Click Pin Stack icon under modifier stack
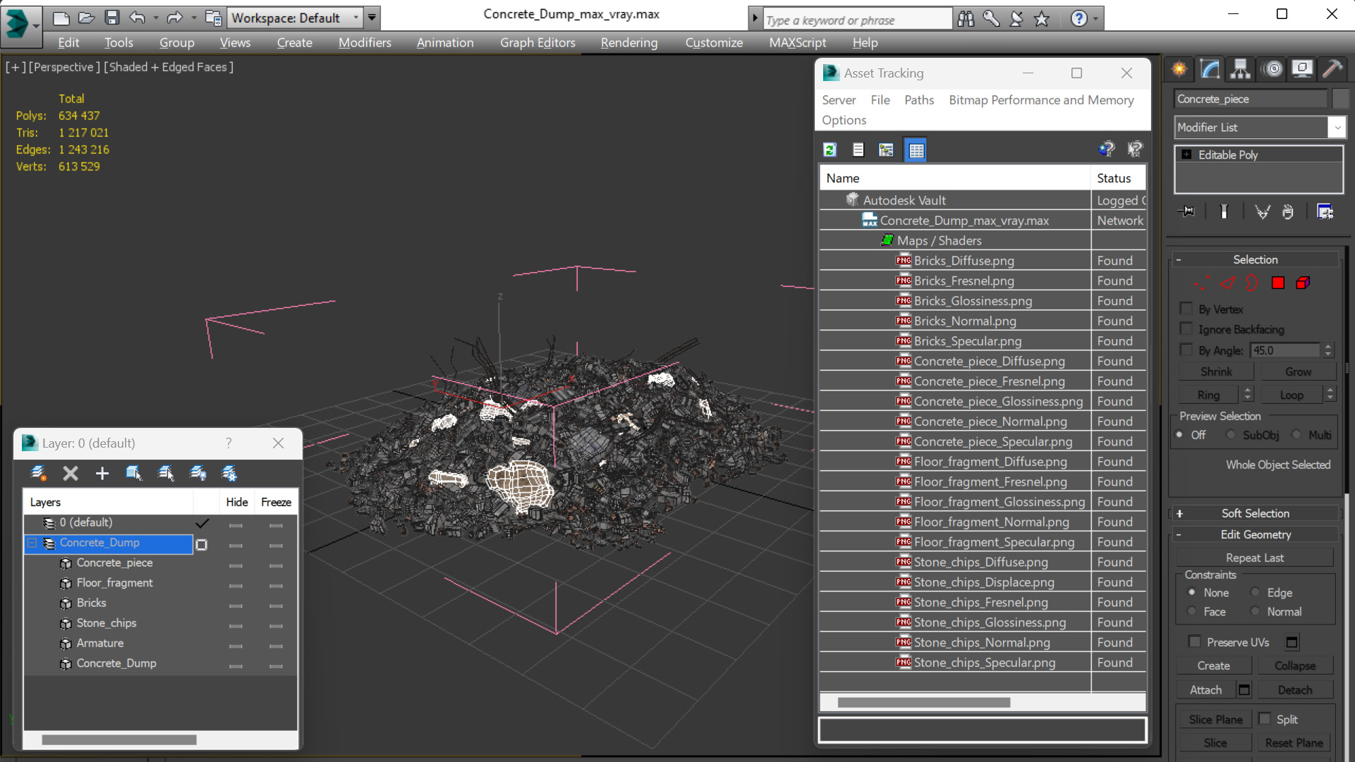 tap(1187, 211)
